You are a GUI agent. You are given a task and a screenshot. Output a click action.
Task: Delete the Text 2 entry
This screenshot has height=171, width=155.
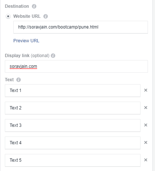tap(146, 108)
